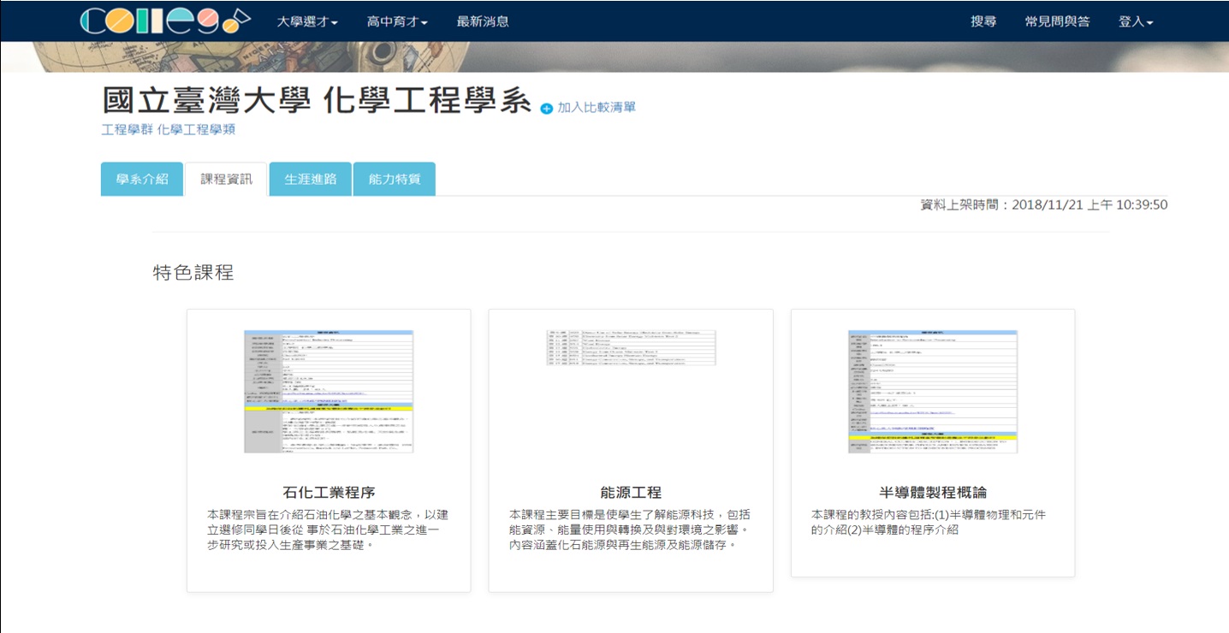Click the 半導體製程概論 description starting 本課程的教授內容
Image resolution: width=1229 pixels, height=633 pixels.
(x=929, y=522)
